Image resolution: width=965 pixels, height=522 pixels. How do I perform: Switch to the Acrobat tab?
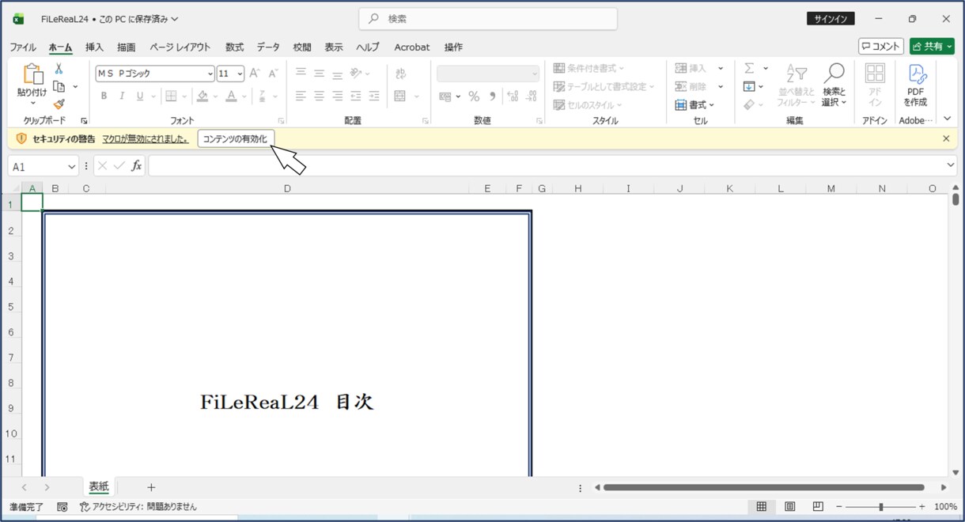tap(412, 47)
